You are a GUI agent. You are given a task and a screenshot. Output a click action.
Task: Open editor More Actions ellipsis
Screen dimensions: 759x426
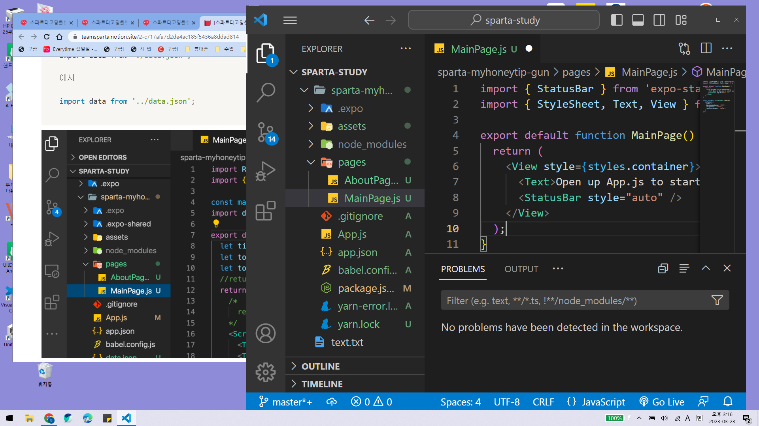pyautogui.click(x=727, y=49)
